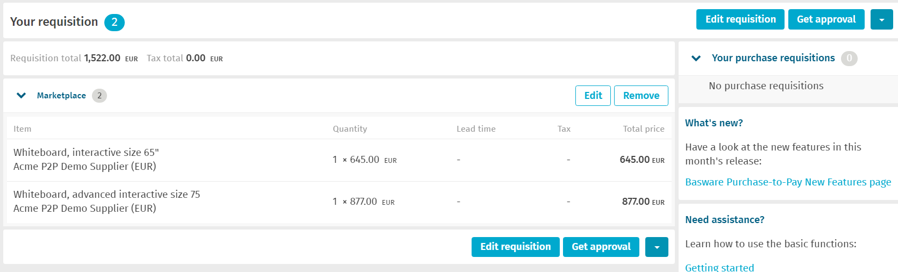The image size is (898, 272).
Task: Open the bottom dropdown arrow beside Get approval
Action: tap(657, 247)
